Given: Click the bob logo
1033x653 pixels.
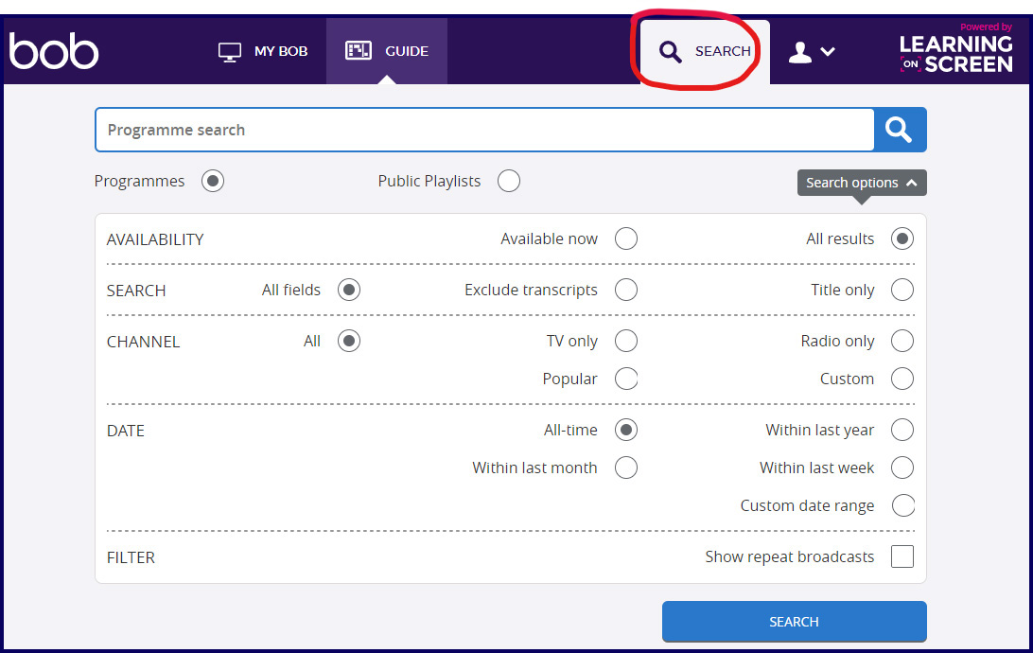Looking at the screenshot, I should pyautogui.click(x=53, y=51).
